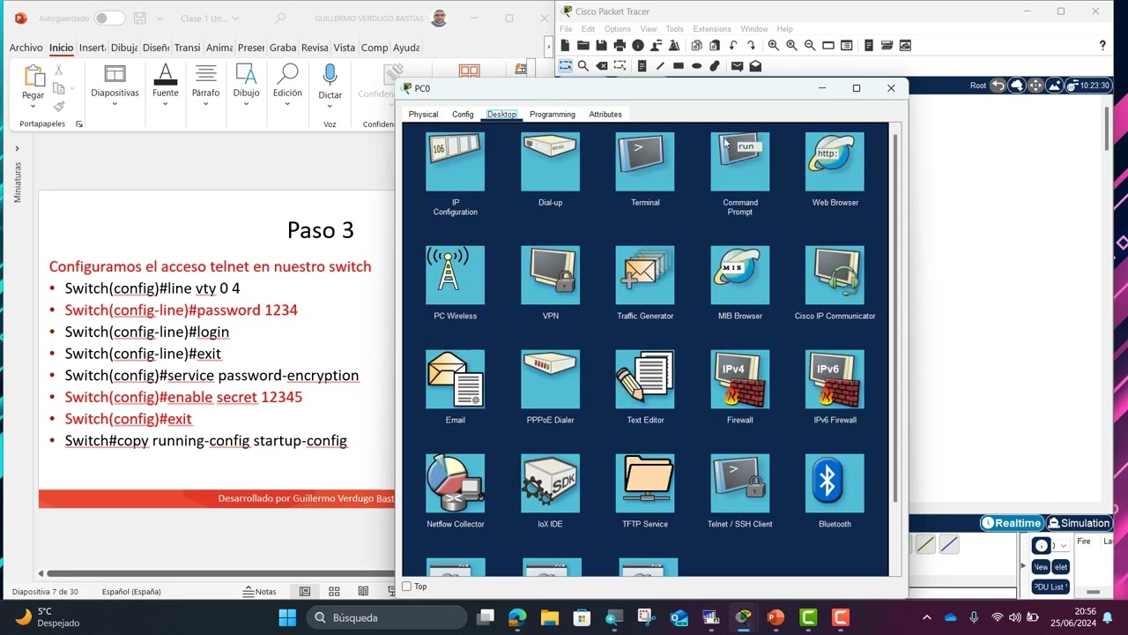The image size is (1128, 635).
Task: Expand the Dibujo group dropdown
Action: [x=246, y=104]
